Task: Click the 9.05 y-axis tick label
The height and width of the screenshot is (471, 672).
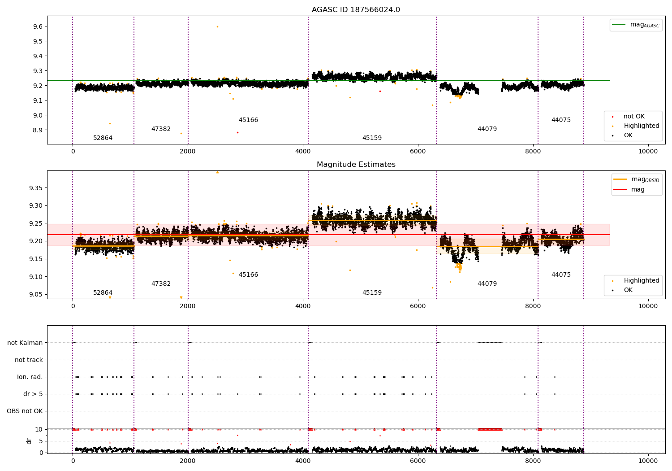Action: coord(36,295)
